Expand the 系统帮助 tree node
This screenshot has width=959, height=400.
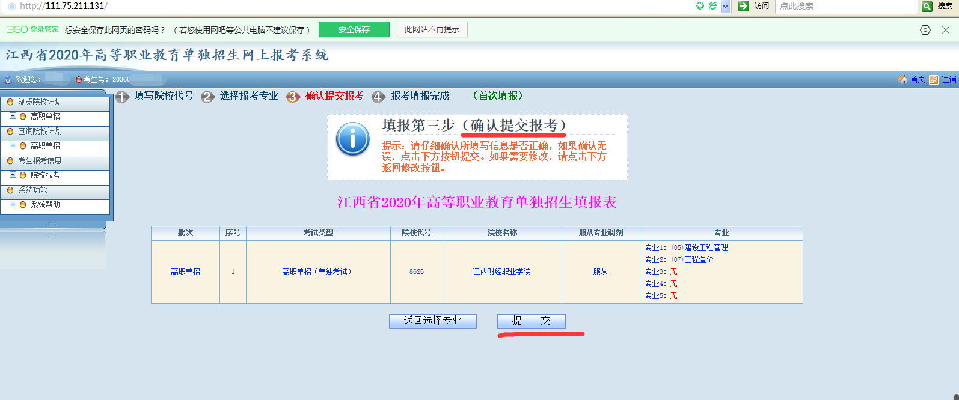click(13, 204)
